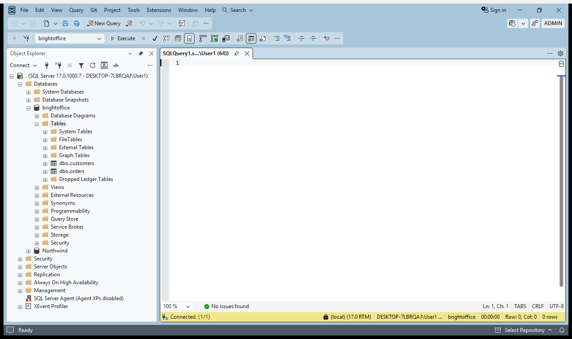Toggle Include Client Statistics
The height and width of the screenshot is (339, 572).
226,38
